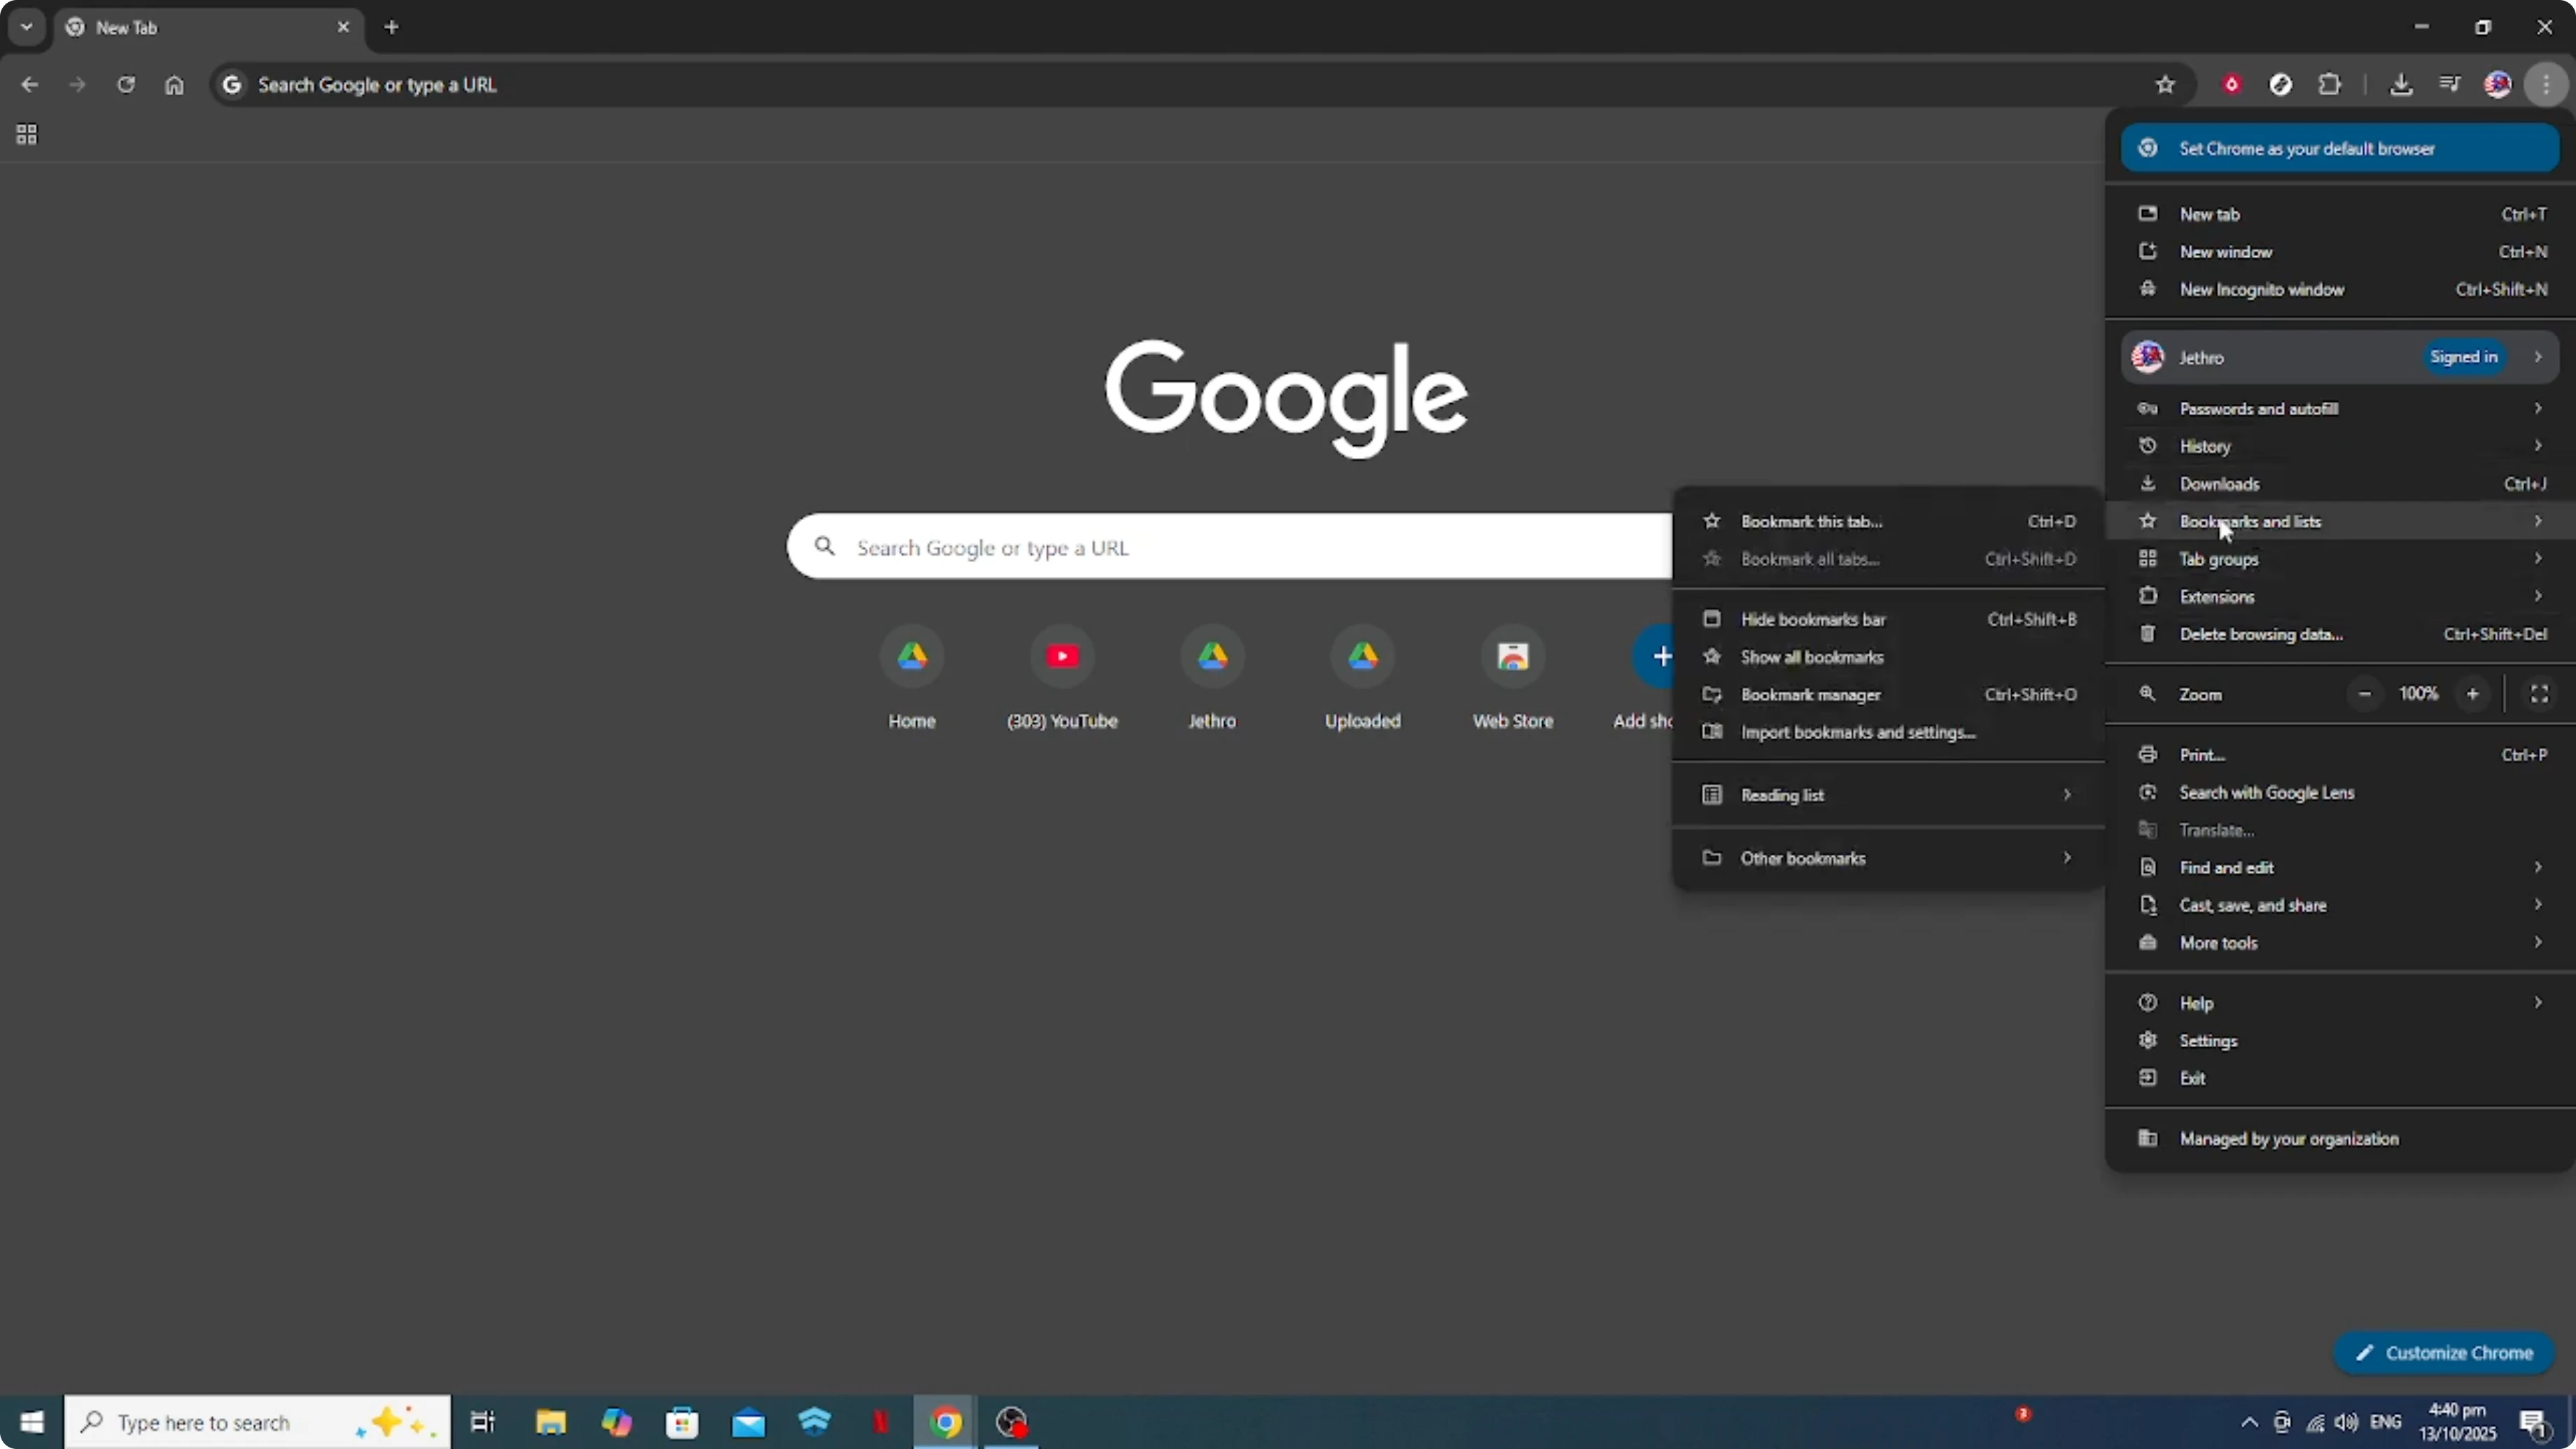Open the Windows Start menu
Image resolution: width=2576 pixels, height=1449 pixels.
click(32, 1422)
